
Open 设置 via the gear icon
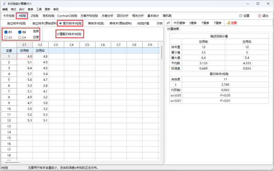(240, 16)
